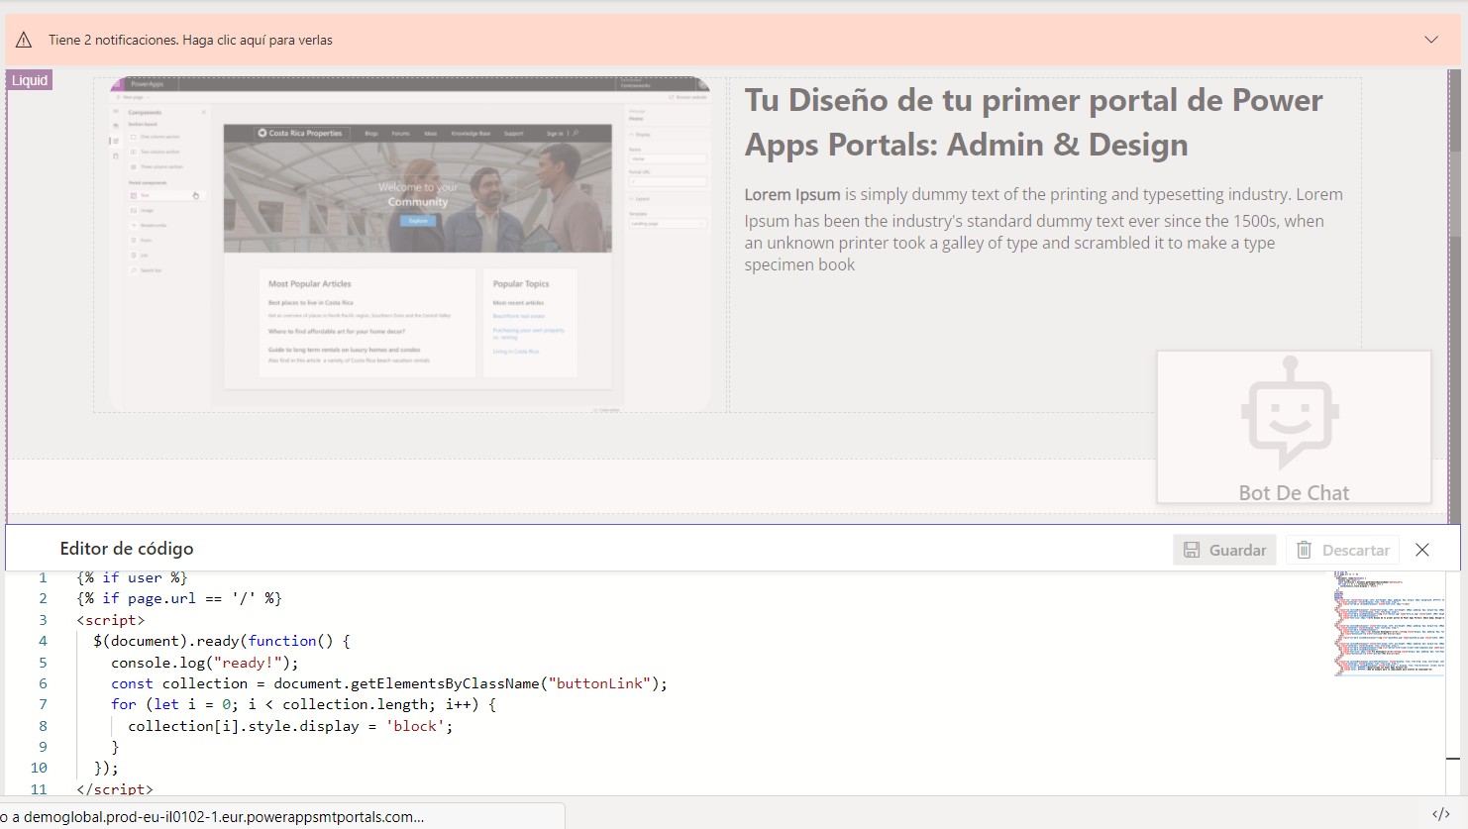Click the Guardar save button

tap(1224, 550)
